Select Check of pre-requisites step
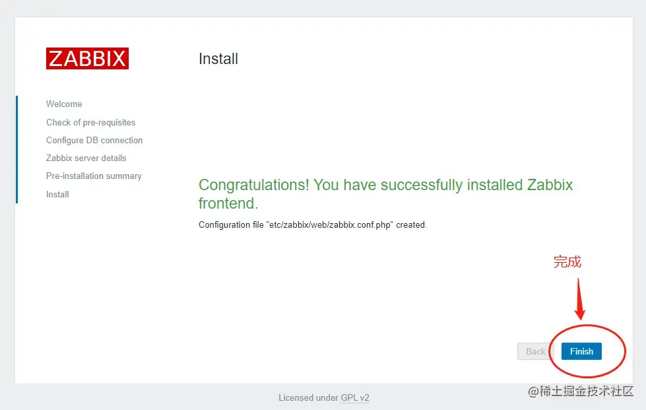646x410 pixels. click(x=90, y=122)
